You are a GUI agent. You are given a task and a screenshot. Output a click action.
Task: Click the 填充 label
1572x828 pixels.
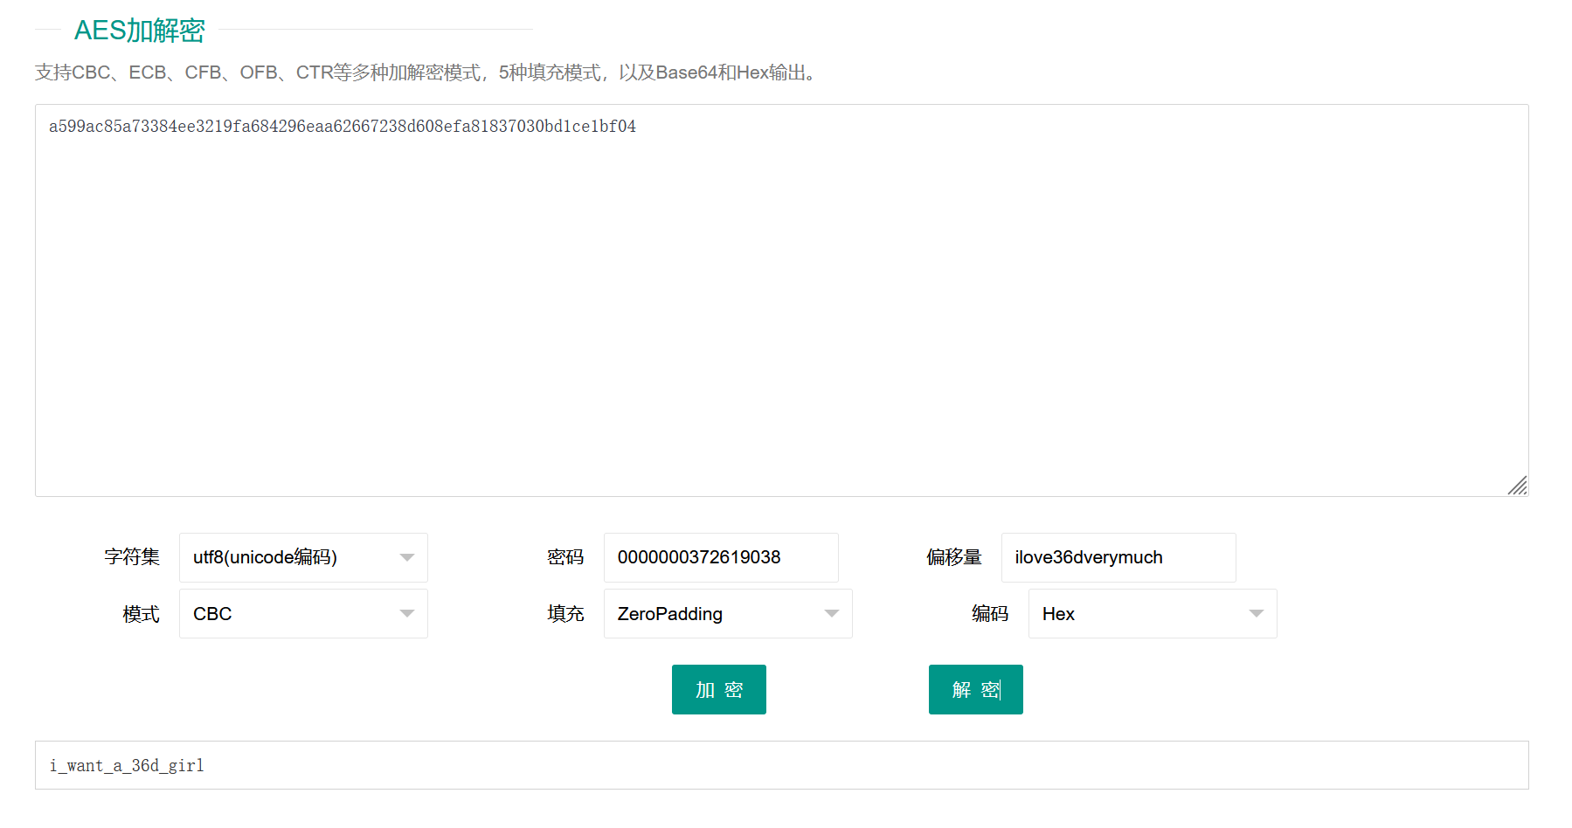pos(565,613)
